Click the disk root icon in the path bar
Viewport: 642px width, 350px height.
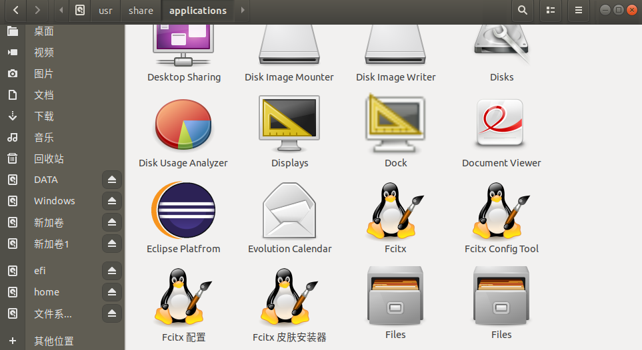coord(80,10)
